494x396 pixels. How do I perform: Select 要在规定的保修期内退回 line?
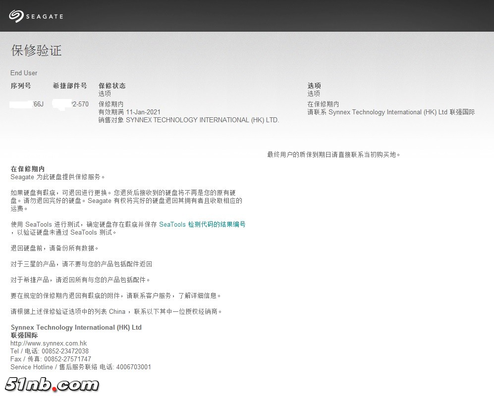[x=116, y=296]
